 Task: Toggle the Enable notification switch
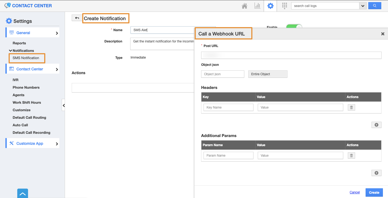294,26
